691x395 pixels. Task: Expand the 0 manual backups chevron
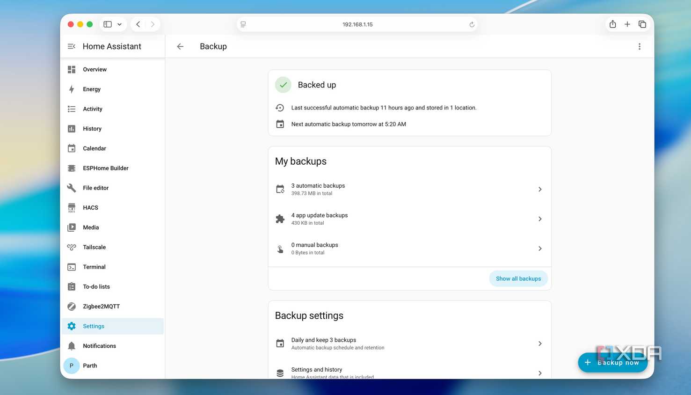pyautogui.click(x=540, y=249)
